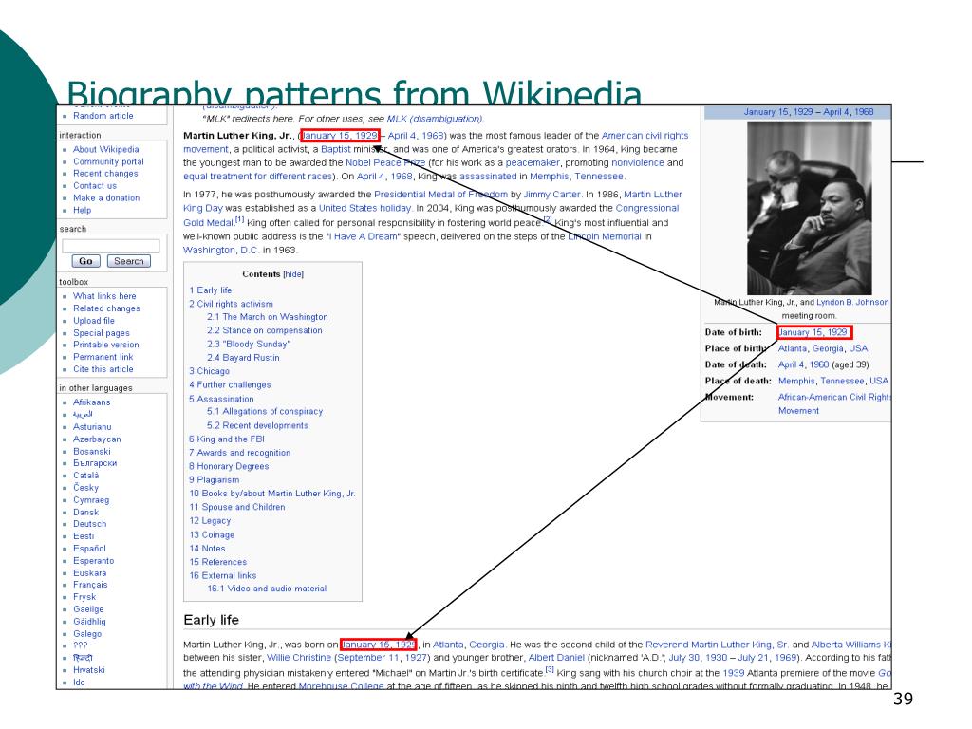Switch to Français language version
This screenshot has width=972, height=729.
[x=90, y=585]
